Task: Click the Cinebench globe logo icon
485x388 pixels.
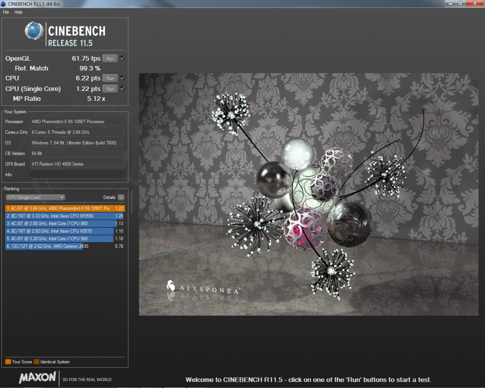Action: (x=34, y=31)
